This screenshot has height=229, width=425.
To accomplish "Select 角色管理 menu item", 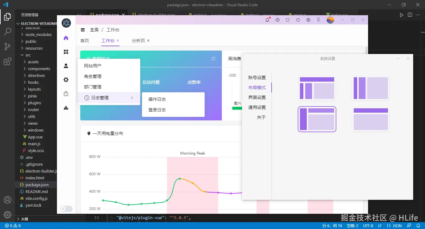I will tap(109, 76).
